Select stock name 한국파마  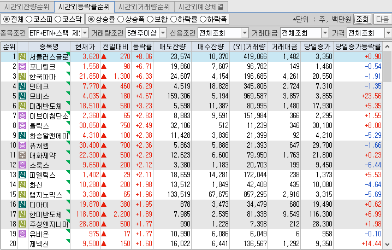43,77
